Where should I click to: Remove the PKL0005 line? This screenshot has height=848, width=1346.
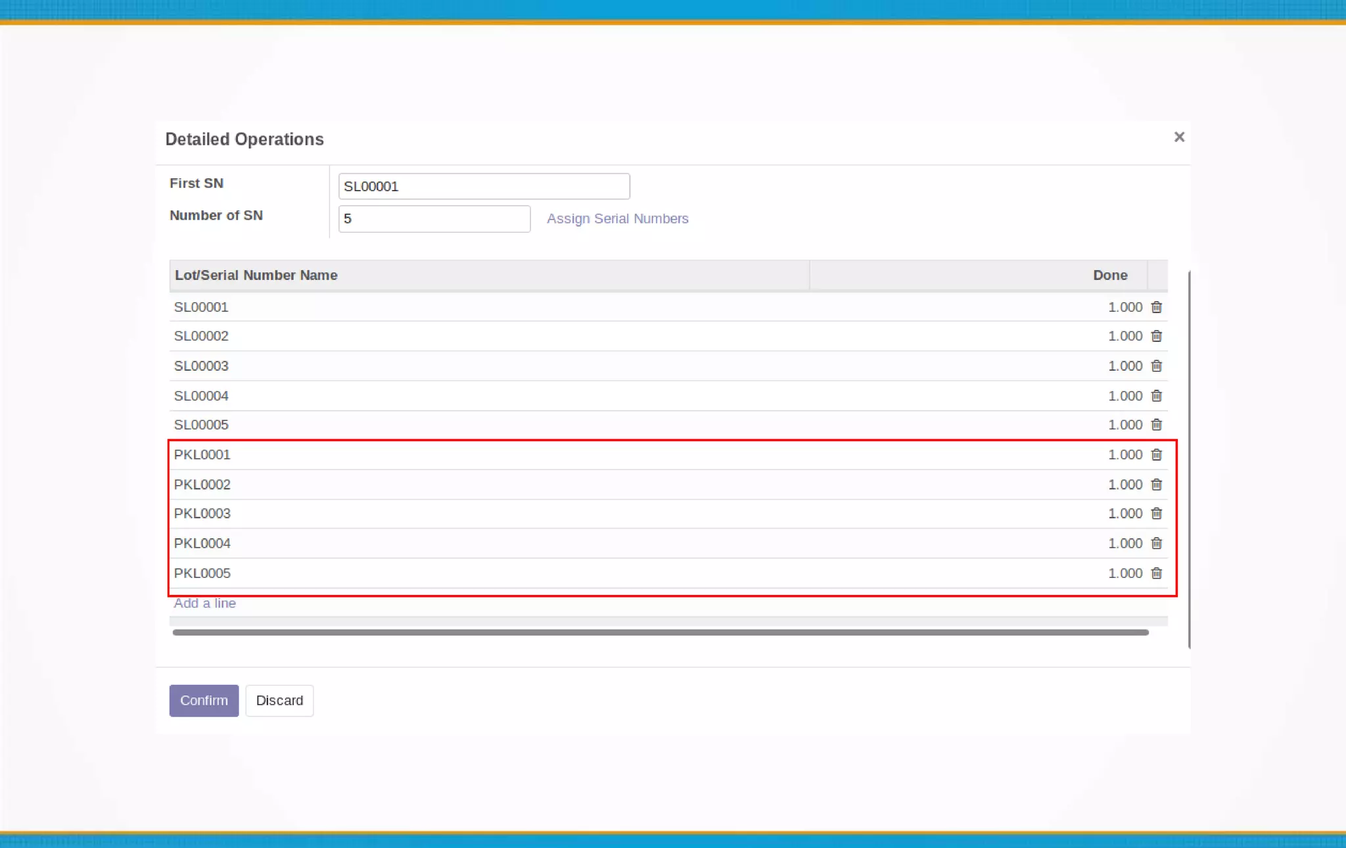[x=1156, y=573]
